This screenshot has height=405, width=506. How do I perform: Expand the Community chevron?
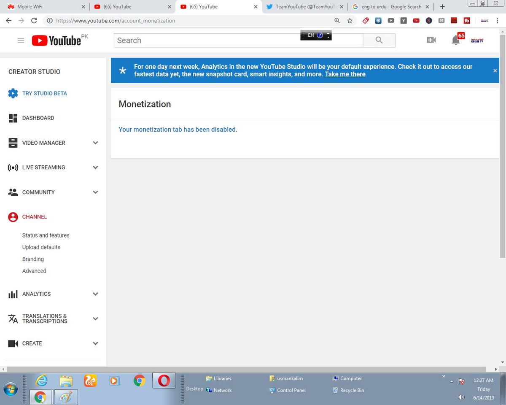click(95, 192)
